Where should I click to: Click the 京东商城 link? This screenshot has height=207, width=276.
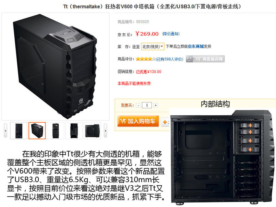[196, 46]
